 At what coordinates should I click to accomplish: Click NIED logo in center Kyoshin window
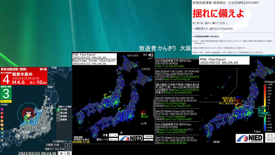click(x=131, y=138)
